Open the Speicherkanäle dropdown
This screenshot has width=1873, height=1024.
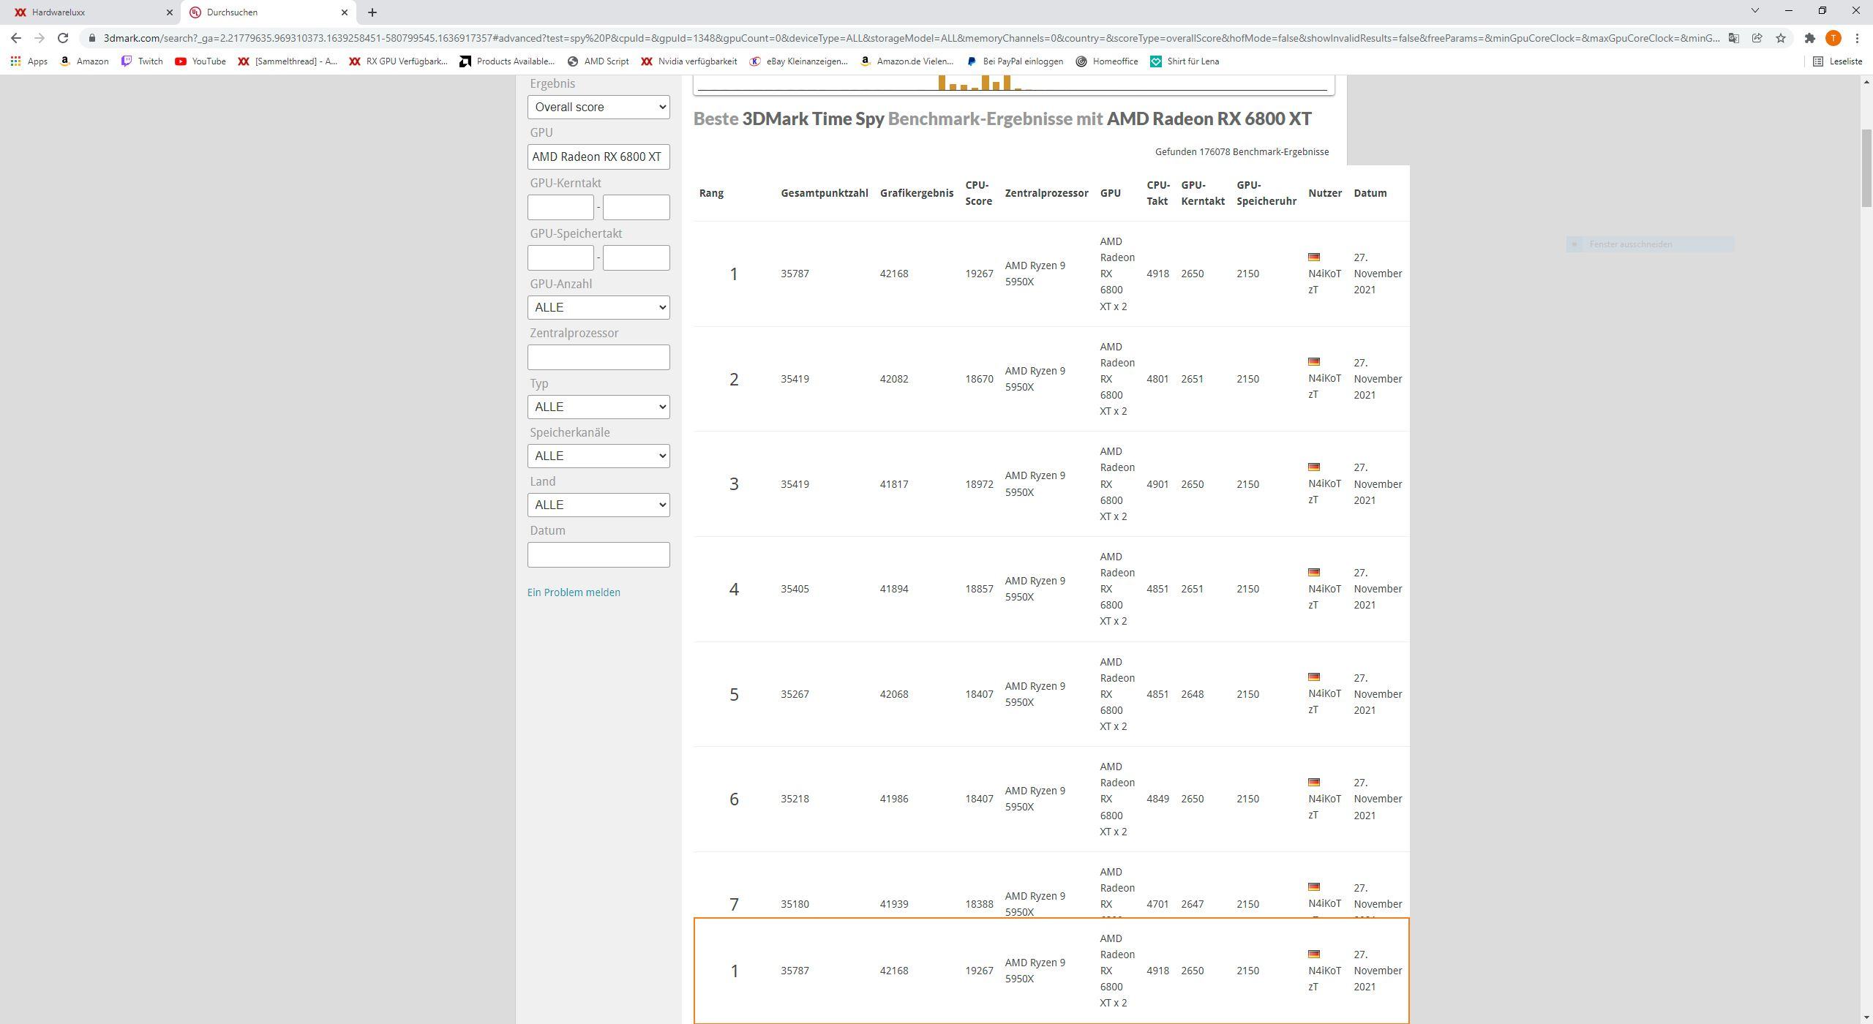pos(598,456)
